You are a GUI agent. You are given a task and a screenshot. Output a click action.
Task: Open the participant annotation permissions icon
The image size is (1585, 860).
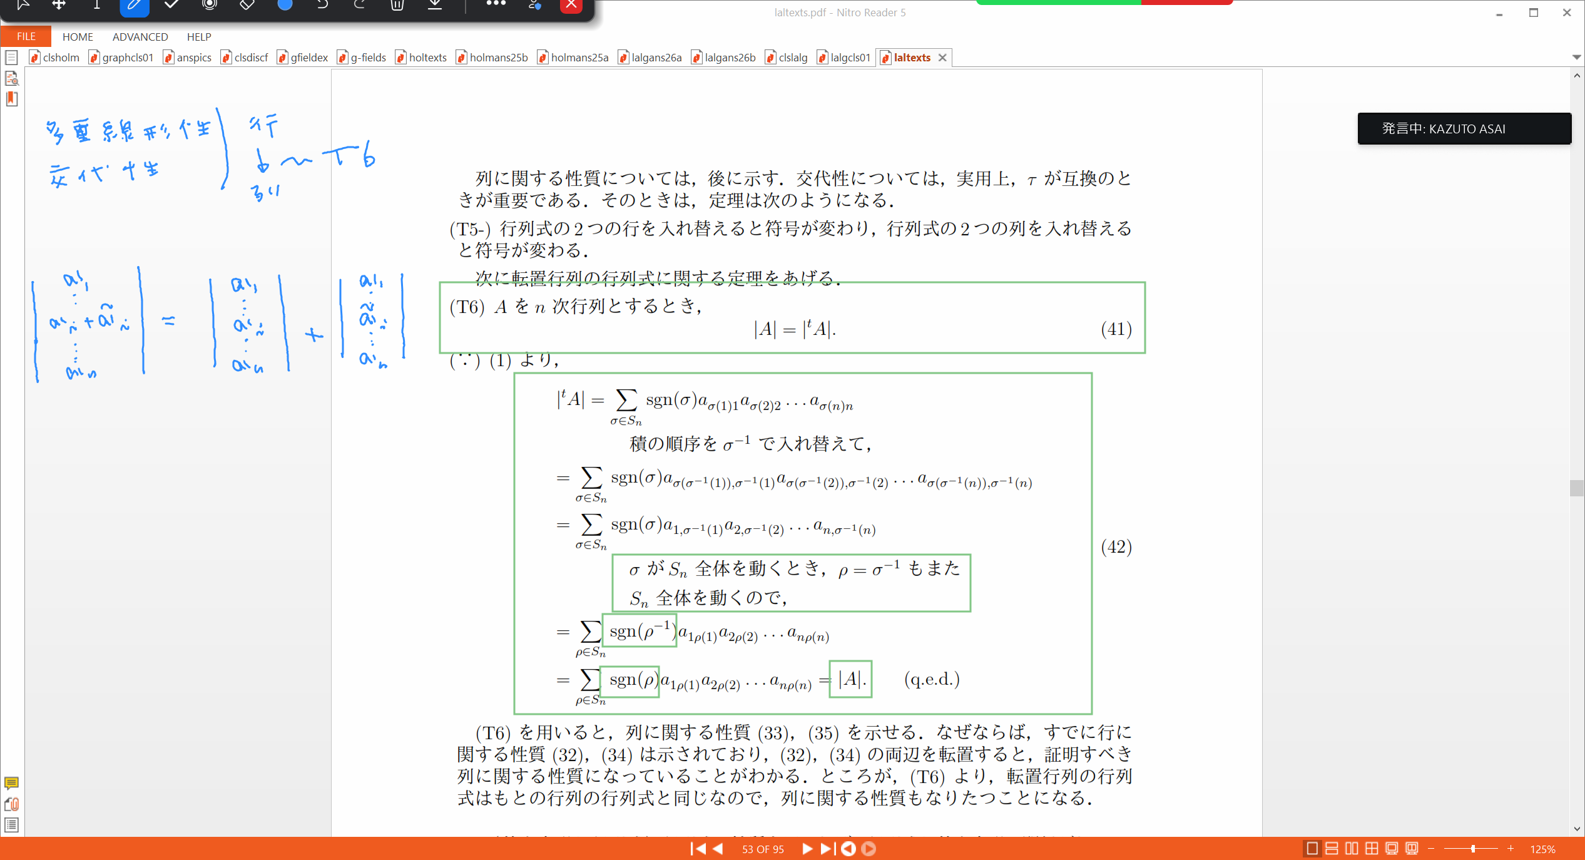(534, 5)
